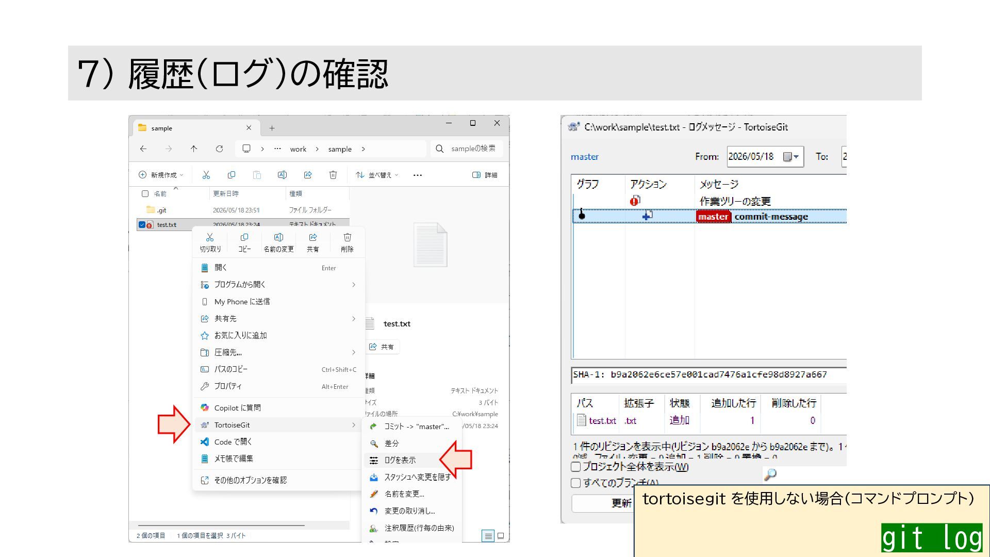Click the refresh icon beside the address bar

tap(219, 149)
